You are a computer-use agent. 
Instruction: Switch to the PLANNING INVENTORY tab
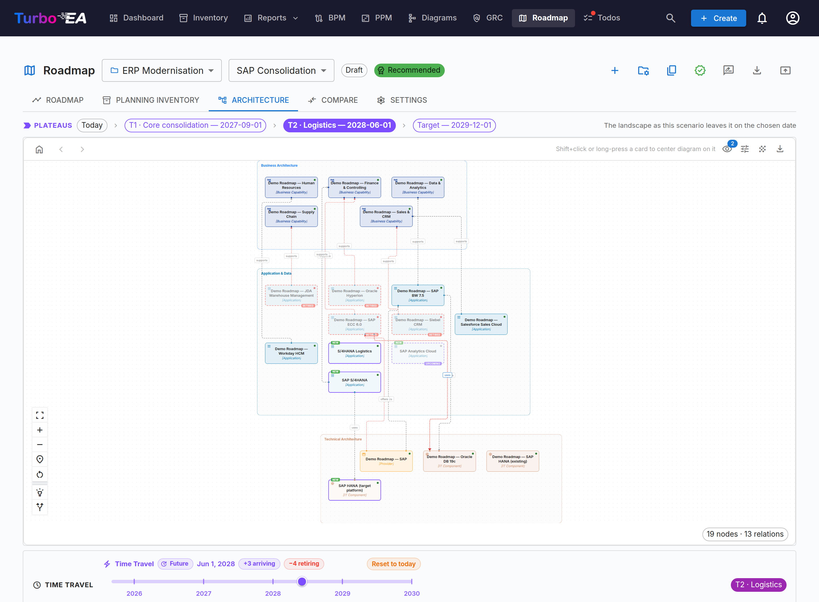tap(151, 100)
